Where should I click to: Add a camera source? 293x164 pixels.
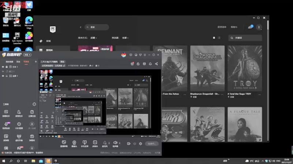[x=74, y=144]
